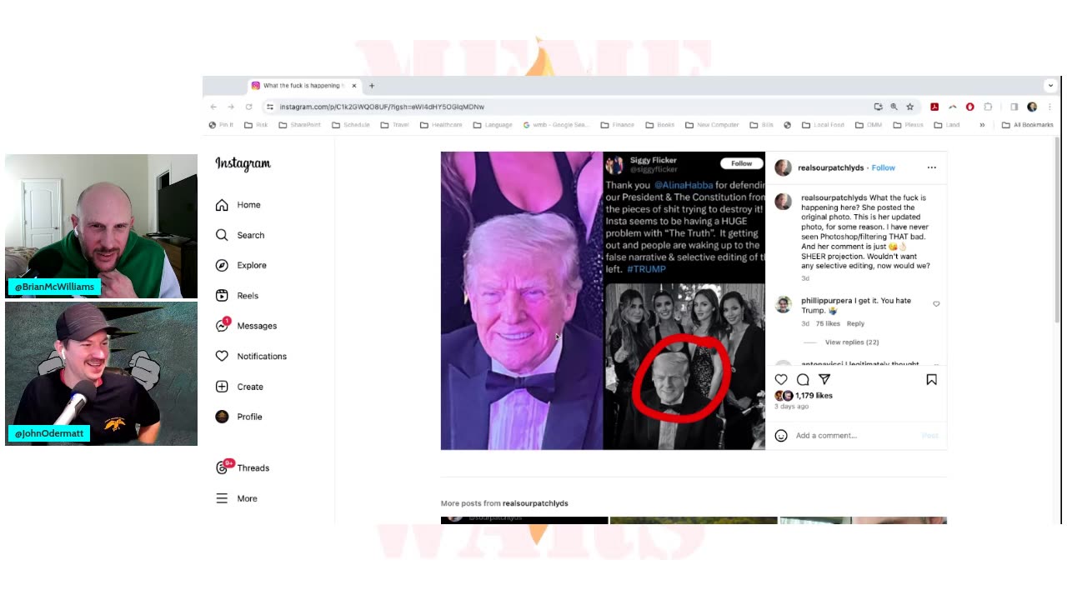The image size is (1067, 600).
Task: Open Messages with unread badge
Action: (x=246, y=326)
